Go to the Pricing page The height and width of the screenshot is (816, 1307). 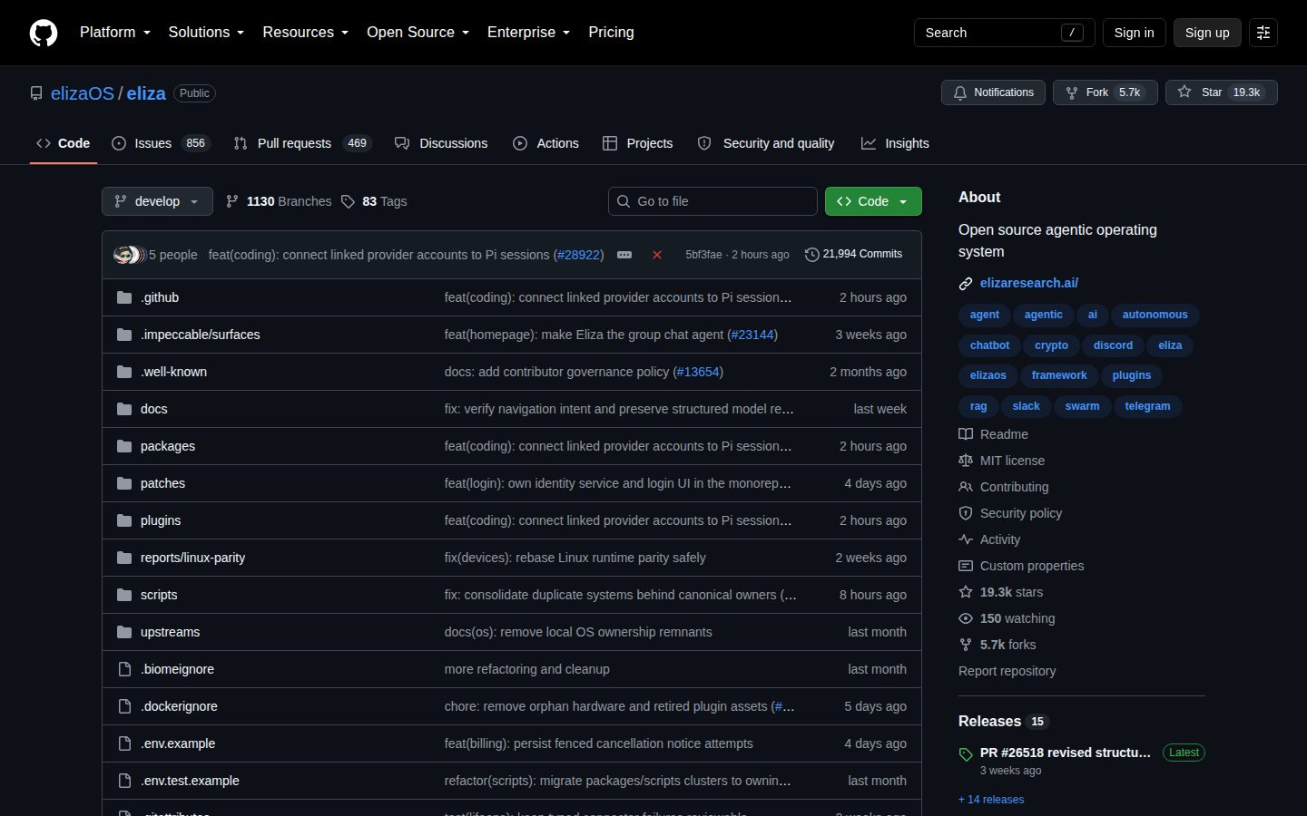pos(611,33)
